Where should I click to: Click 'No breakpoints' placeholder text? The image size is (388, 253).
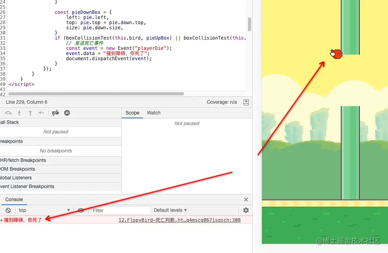pos(56,151)
